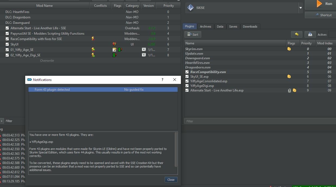Click green flag icon on 02_Yiffy_Age_Digi_SE row

click(x=114, y=55)
